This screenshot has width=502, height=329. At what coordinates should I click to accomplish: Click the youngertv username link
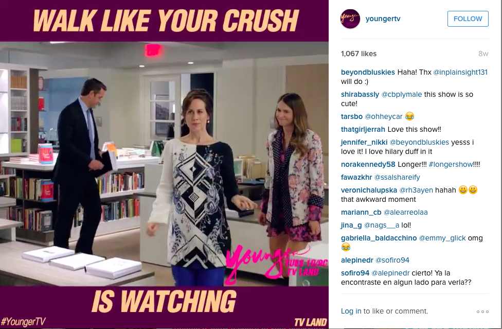[x=383, y=19]
